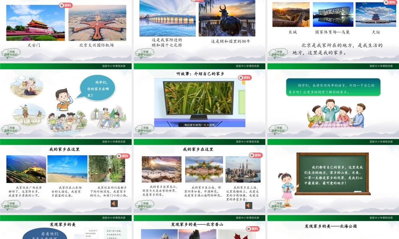Screen dimensions: 399x239
Task: Click the 资料 badge on the 北京香山 slide
Action: point(252,228)
